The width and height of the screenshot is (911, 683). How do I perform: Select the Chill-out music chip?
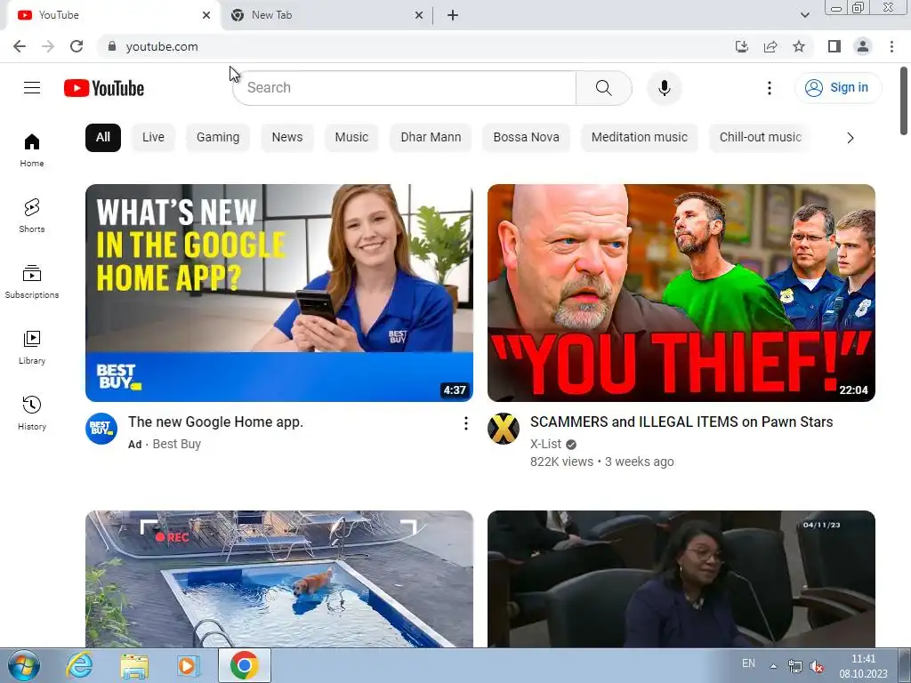[760, 138]
